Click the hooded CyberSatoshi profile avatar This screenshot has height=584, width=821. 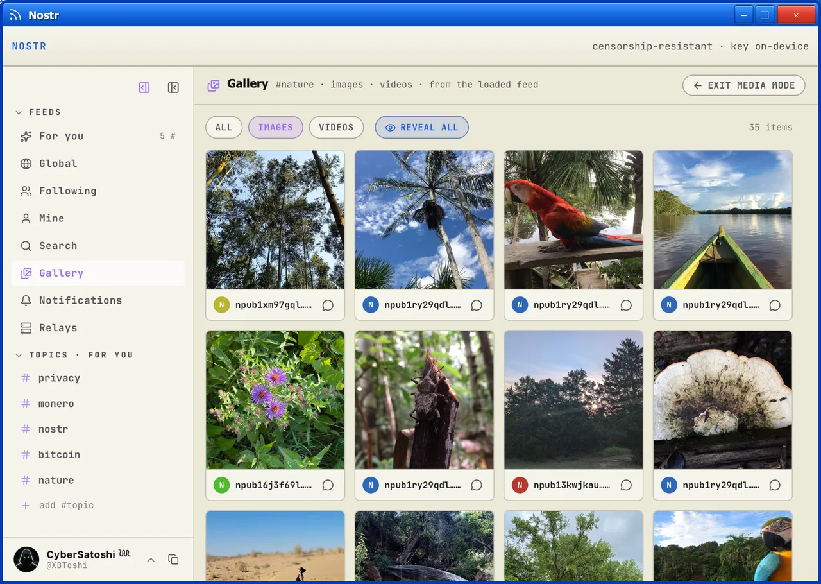point(26,560)
